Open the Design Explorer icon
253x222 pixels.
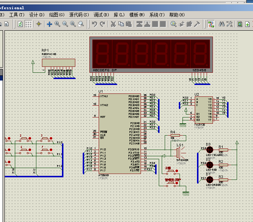240,24
